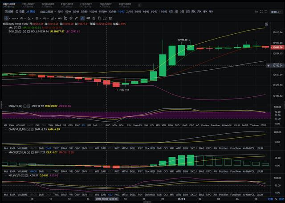Select the triangle shape drawing tool
Viewport: 285px width, 203px height.
[x=29, y=18]
